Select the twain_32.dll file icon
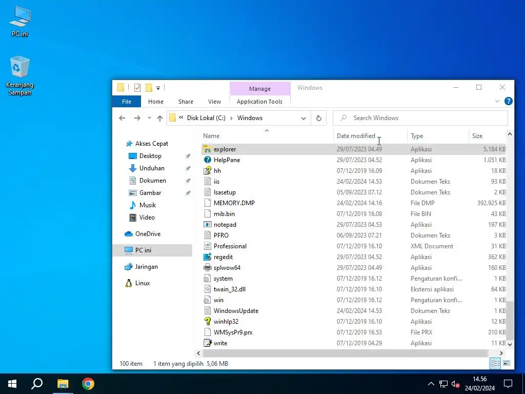 (x=207, y=289)
